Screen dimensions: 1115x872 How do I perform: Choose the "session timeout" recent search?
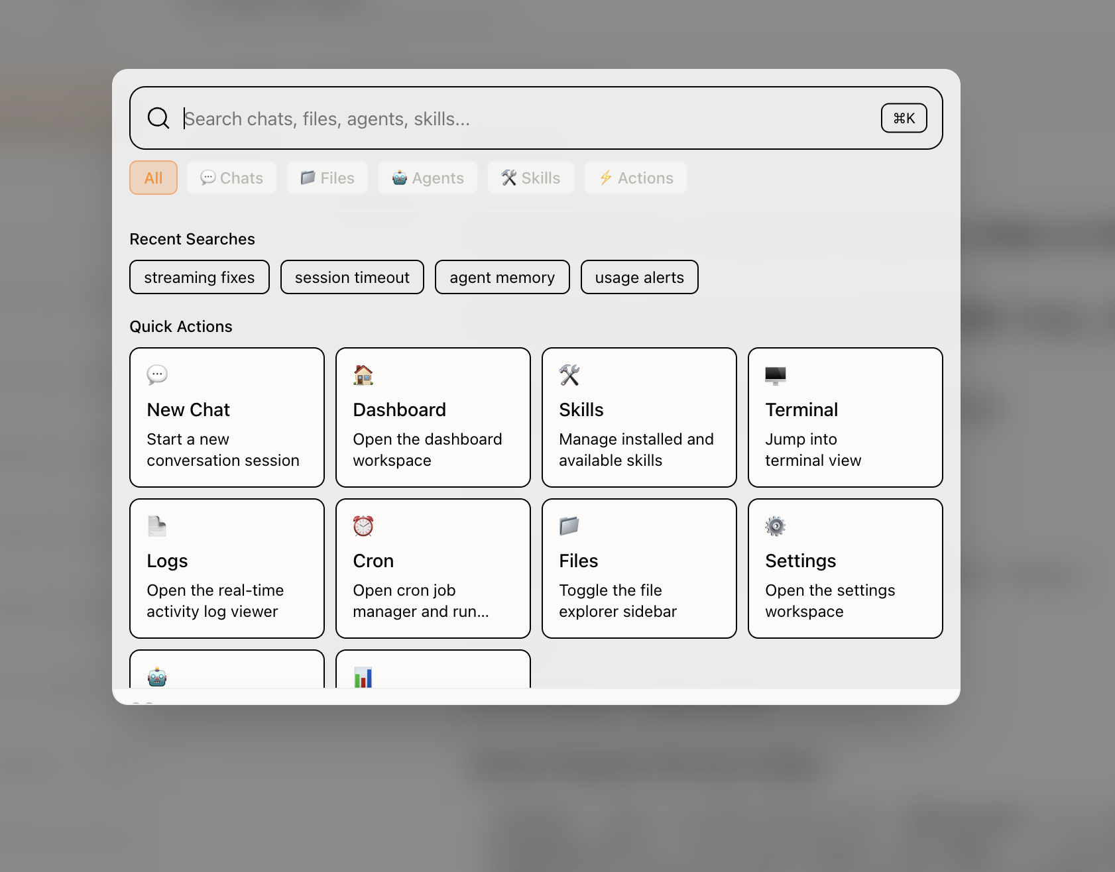click(352, 277)
